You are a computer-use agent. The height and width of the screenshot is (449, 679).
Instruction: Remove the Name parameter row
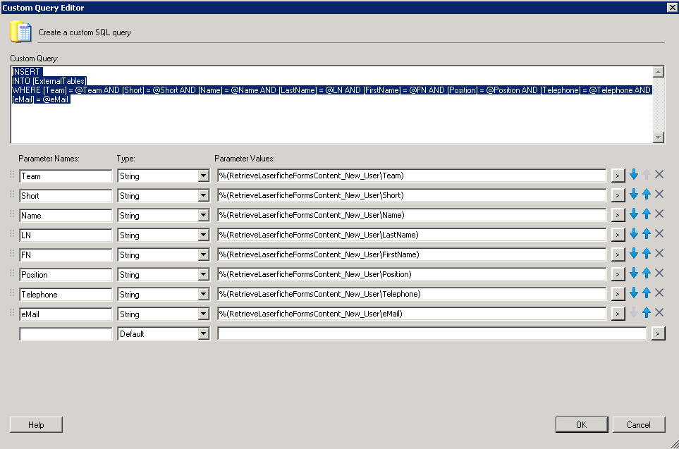click(x=659, y=214)
